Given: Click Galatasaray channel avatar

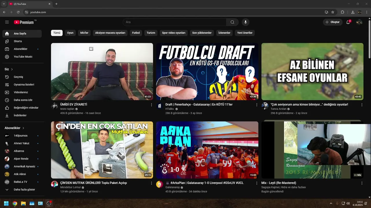Looking at the screenshot, I should pyautogui.click(x=160, y=184).
